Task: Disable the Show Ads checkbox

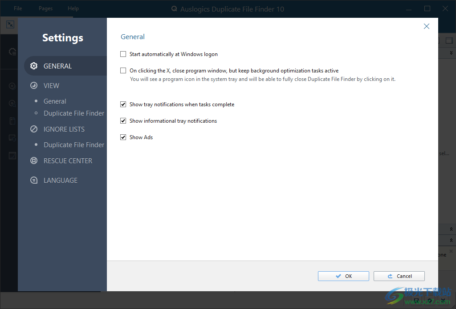Action: [x=123, y=137]
